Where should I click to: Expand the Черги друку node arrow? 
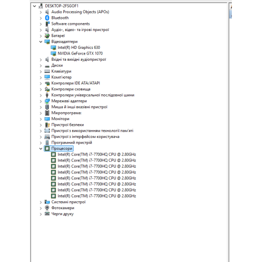tap(41, 214)
